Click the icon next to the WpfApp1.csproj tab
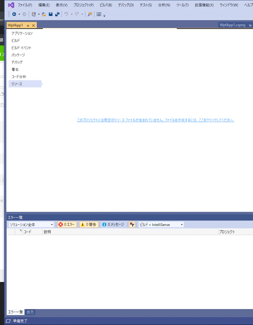This screenshot has width=253, height=325. click(250, 25)
